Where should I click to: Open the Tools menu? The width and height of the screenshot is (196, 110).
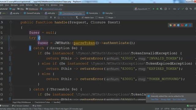(x=42, y=5)
